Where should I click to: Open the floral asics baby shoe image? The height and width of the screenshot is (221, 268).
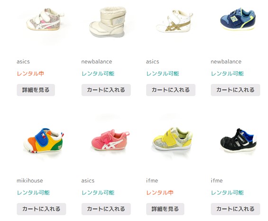[45, 19]
